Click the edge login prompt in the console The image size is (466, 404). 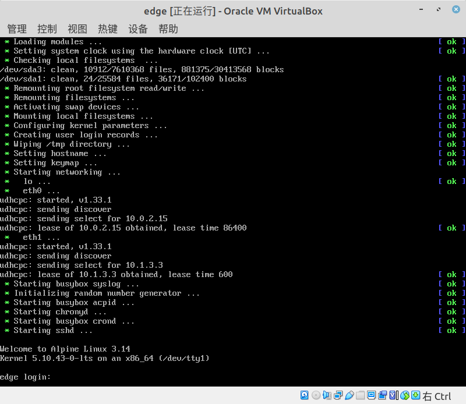pos(26,377)
